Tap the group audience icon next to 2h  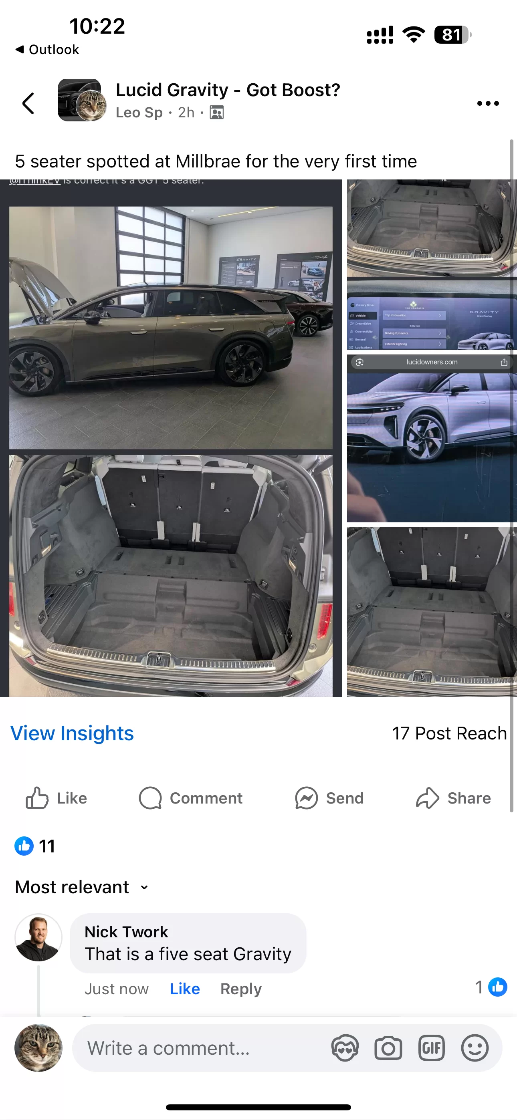217,113
